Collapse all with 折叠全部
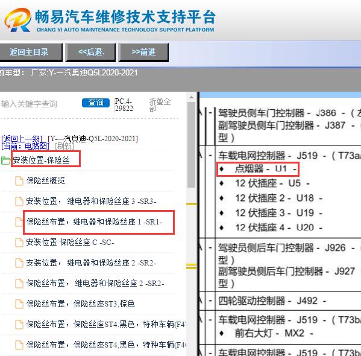The height and width of the screenshot is (356, 361). pyautogui.click(x=160, y=105)
